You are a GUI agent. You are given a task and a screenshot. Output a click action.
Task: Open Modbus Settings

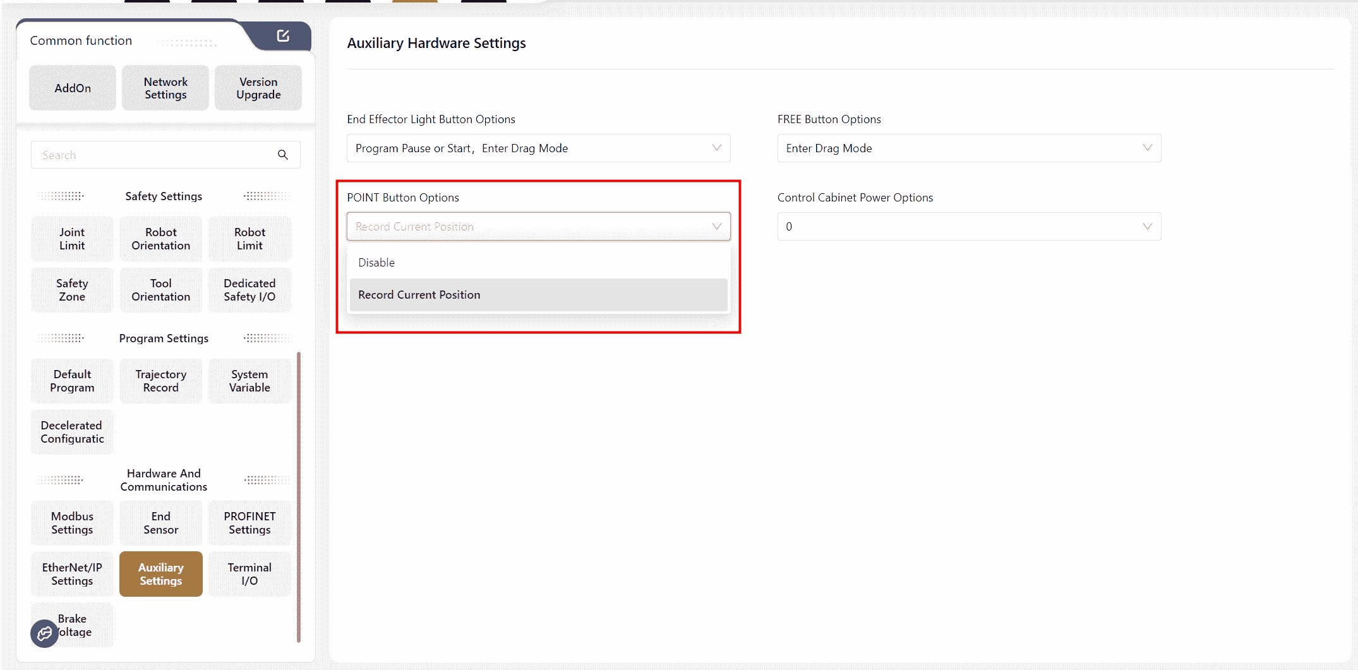(x=72, y=523)
